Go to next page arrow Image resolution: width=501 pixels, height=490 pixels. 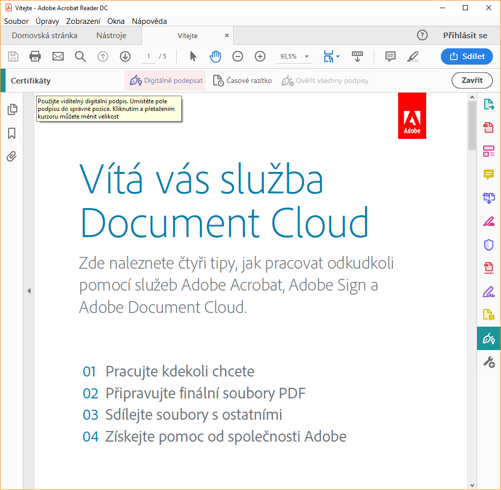125,56
